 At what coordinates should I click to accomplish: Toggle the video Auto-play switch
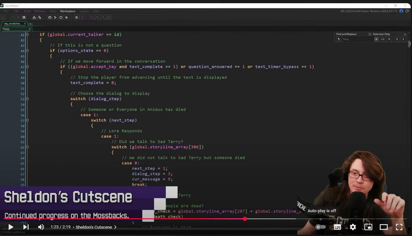320,227
